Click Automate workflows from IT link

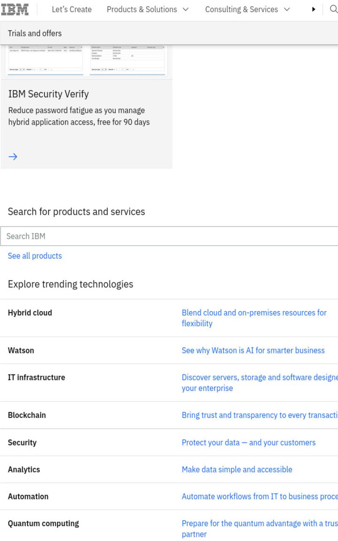click(260, 496)
